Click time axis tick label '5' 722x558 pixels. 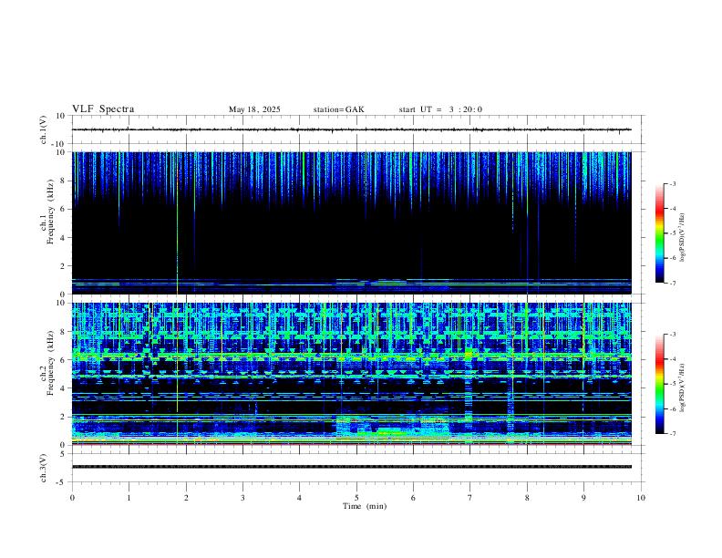point(356,498)
